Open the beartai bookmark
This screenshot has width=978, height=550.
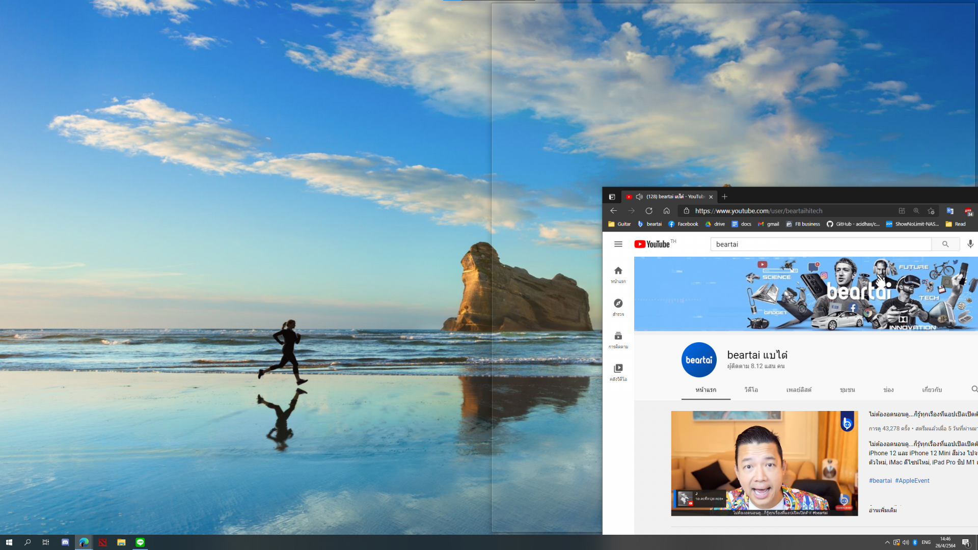(x=650, y=224)
